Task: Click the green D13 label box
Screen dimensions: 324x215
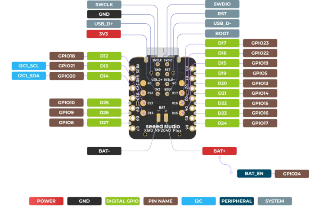Action: coord(104,66)
